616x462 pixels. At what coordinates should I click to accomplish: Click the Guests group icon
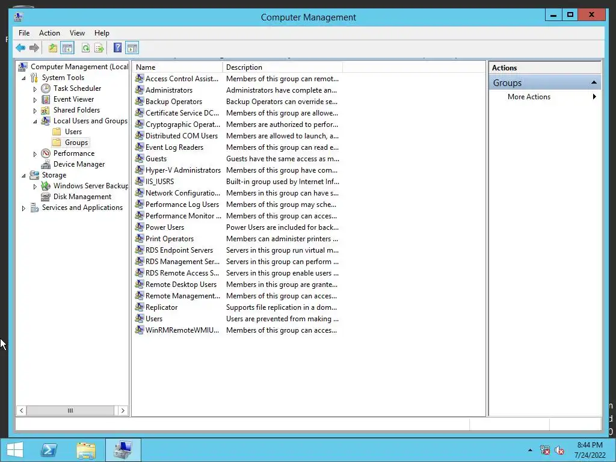coord(139,158)
